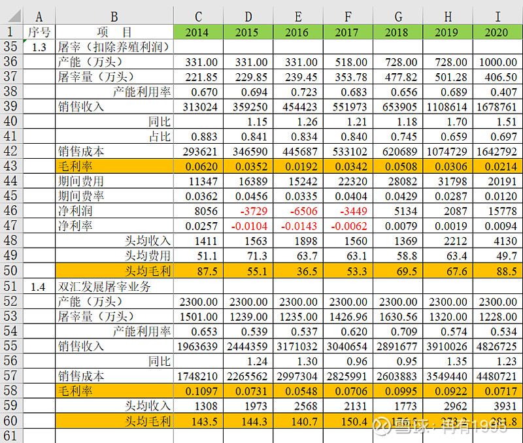Click cell containing 1.3 in column A
The image size is (523, 443).
click(x=39, y=46)
